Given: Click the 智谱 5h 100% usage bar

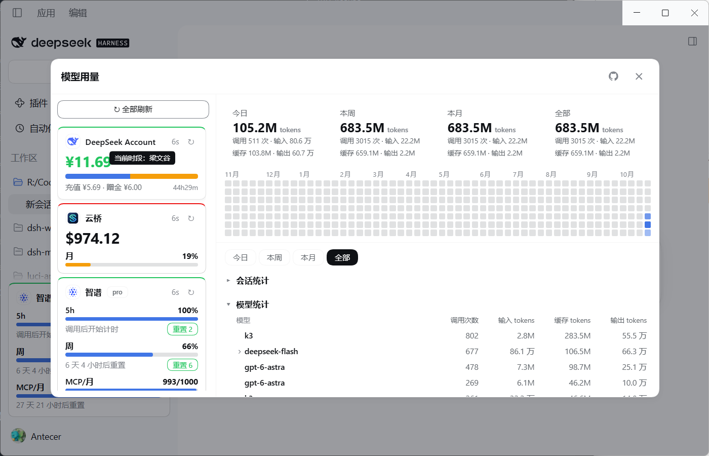Looking at the screenshot, I should point(132,319).
